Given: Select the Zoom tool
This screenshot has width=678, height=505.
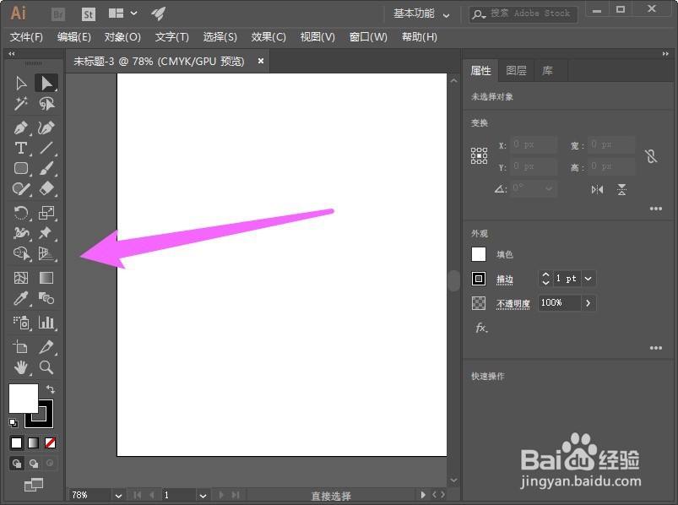Looking at the screenshot, I should point(46,367).
